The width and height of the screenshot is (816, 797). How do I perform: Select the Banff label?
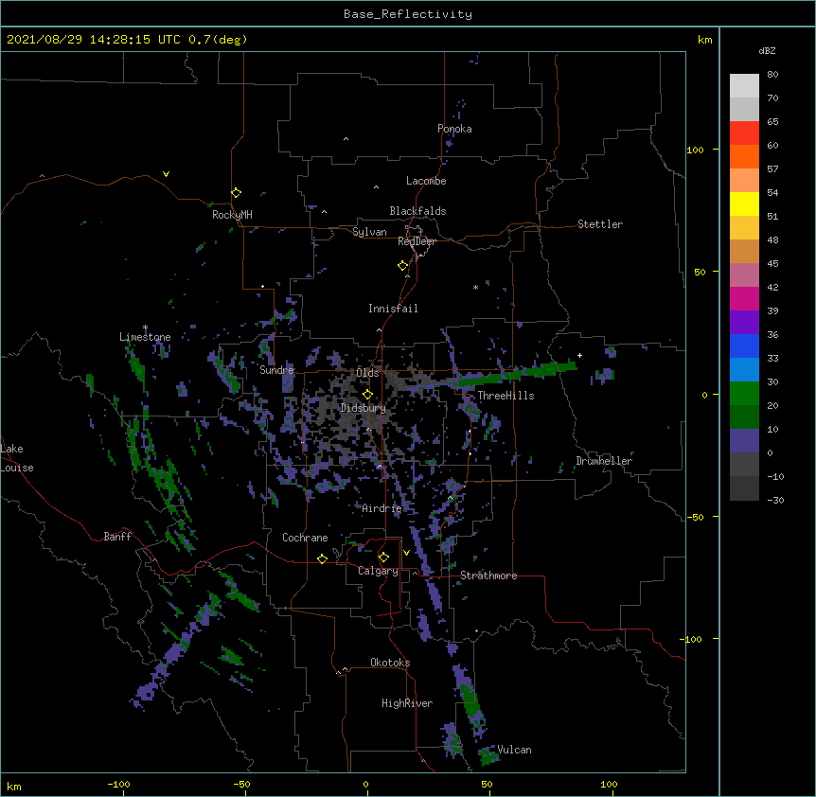(117, 537)
